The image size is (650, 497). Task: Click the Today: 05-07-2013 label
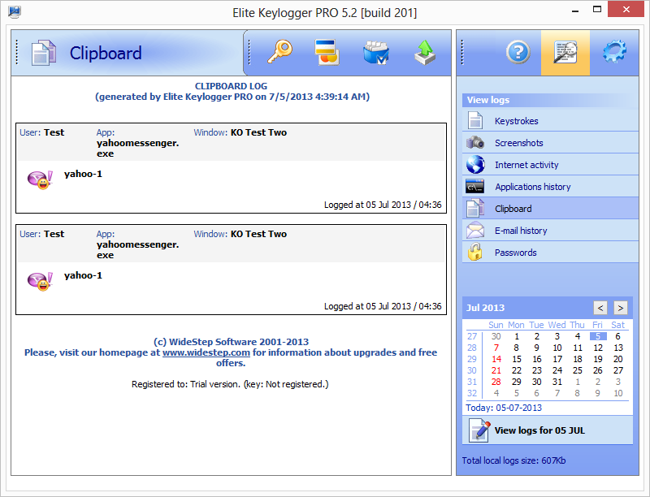coord(504,408)
